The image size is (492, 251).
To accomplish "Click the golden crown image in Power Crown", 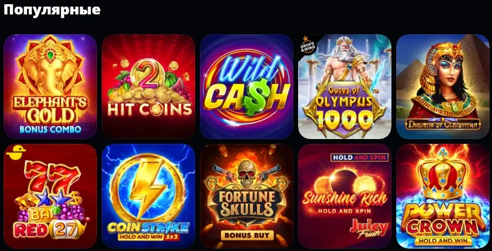I will pyautogui.click(x=443, y=173).
